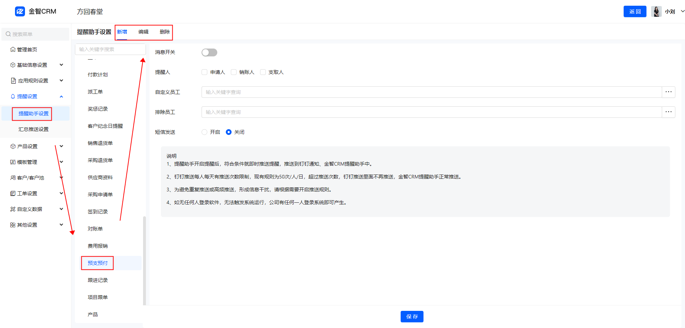
Task: Expand the 产品设置 menu chevron
Action: pos(61,146)
